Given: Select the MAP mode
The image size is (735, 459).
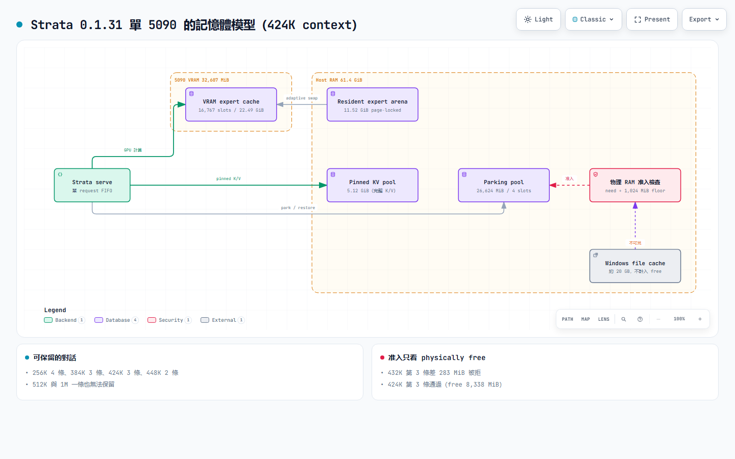Looking at the screenshot, I should click(x=585, y=319).
